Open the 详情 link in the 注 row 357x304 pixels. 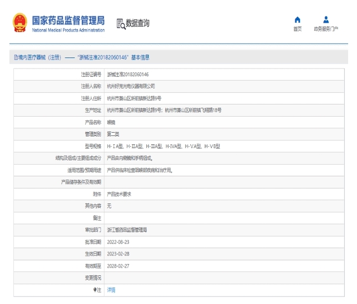(111, 290)
